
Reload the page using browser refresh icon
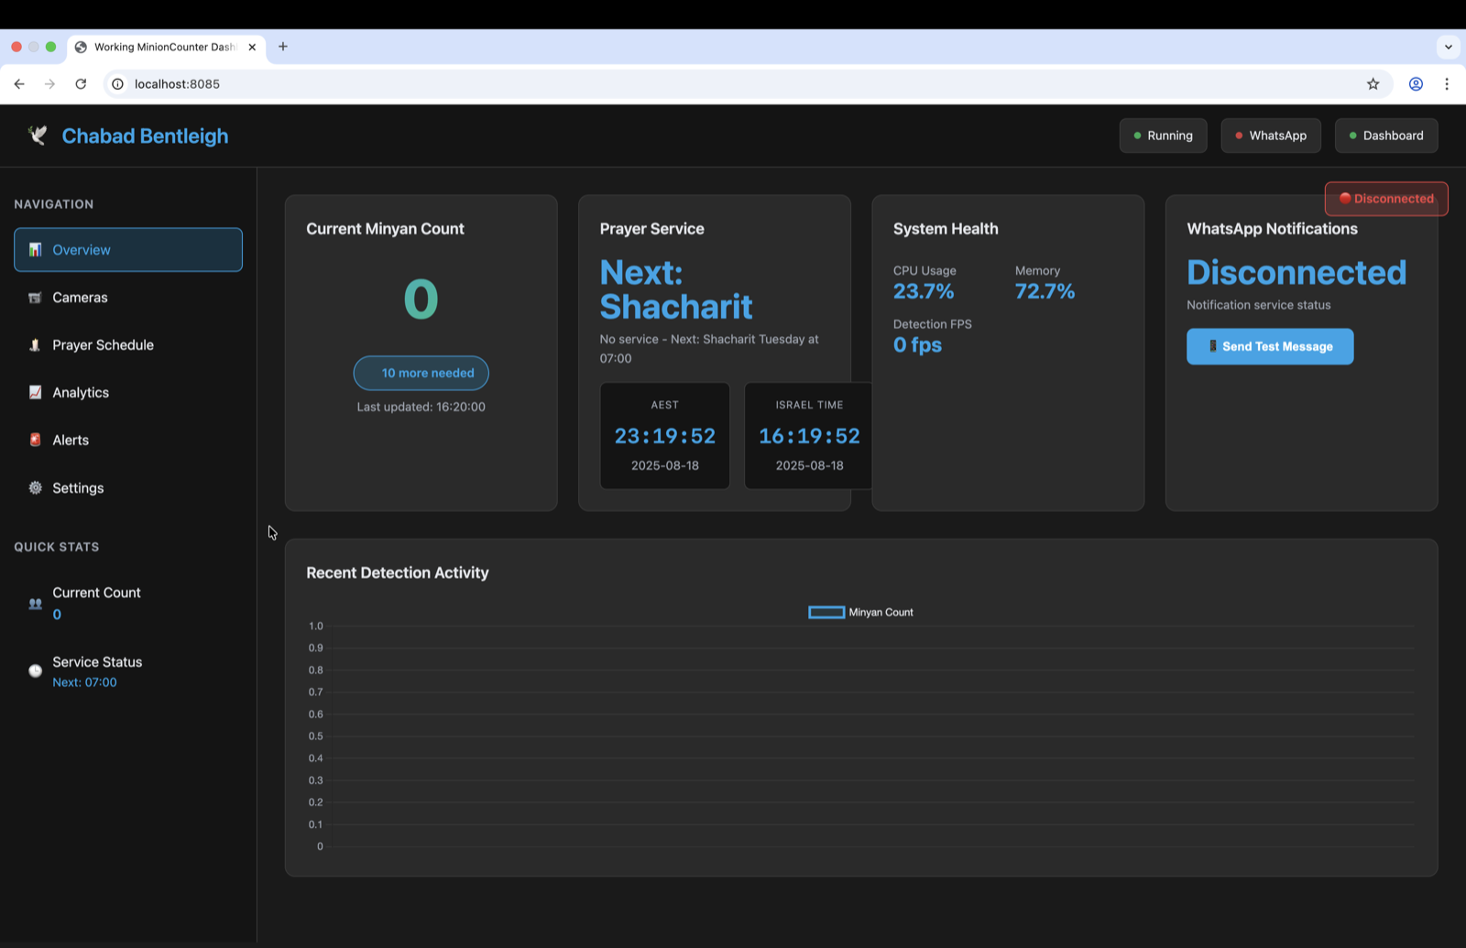point(81,84)
